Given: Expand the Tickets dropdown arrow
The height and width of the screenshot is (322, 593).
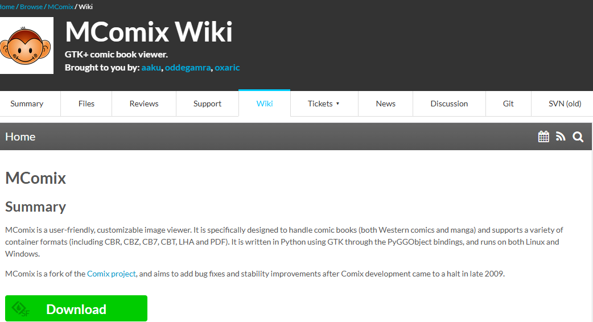Looking at the screenshot, I should pos(337,104).
